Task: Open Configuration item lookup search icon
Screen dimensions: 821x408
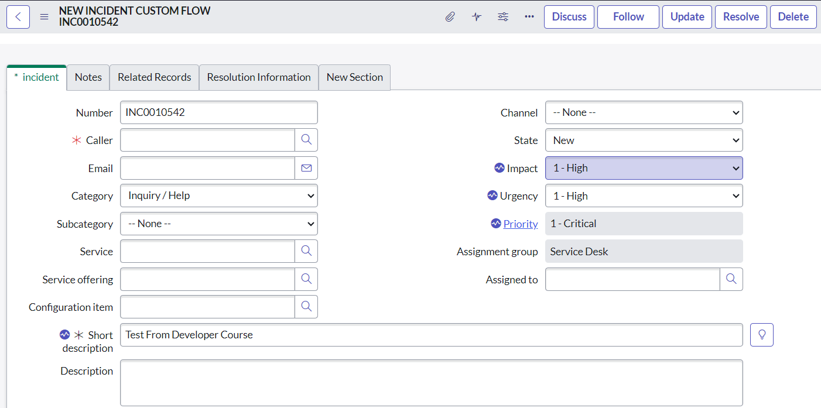Action: click(306, 307)
